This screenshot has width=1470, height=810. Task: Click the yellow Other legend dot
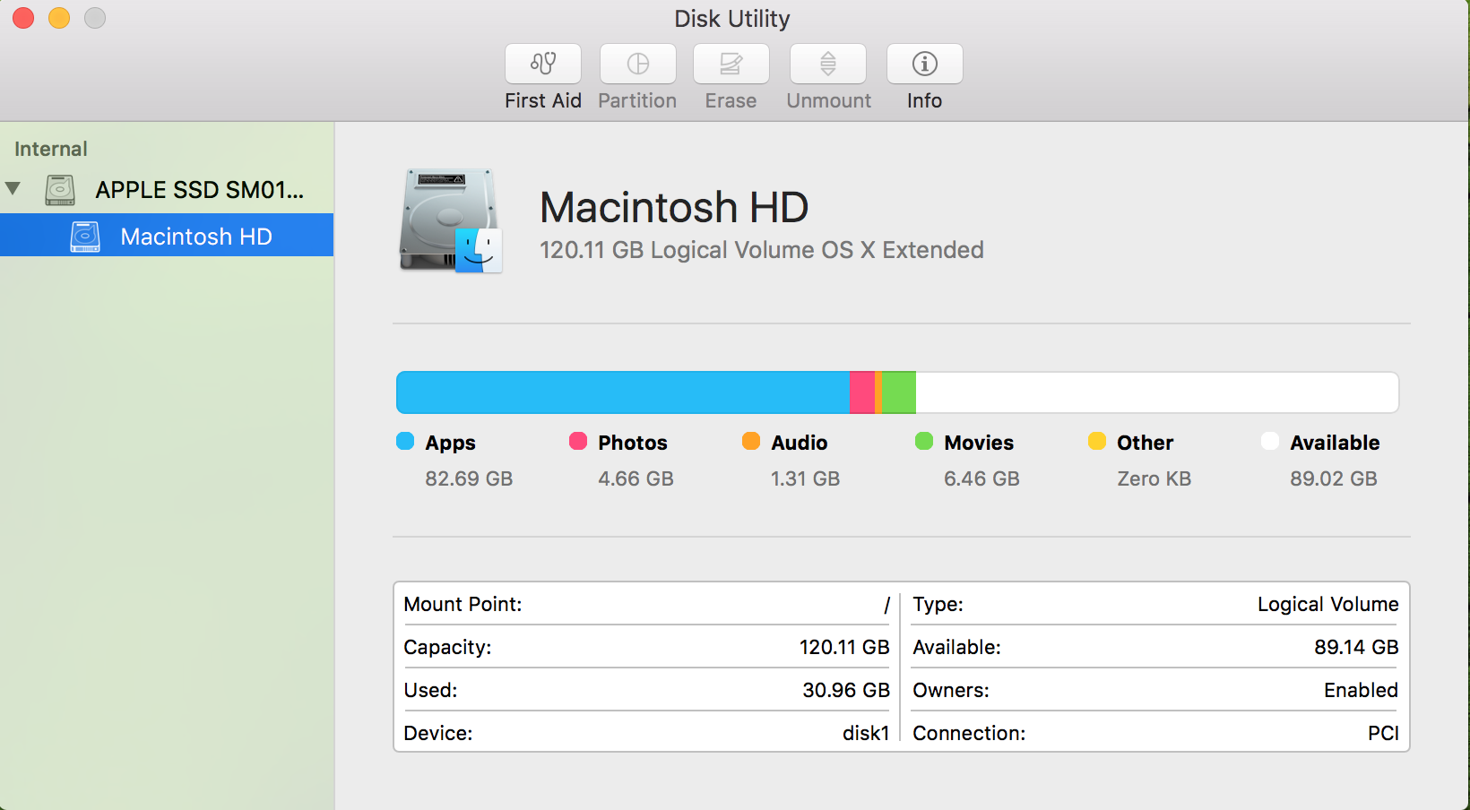(1097, 441)
